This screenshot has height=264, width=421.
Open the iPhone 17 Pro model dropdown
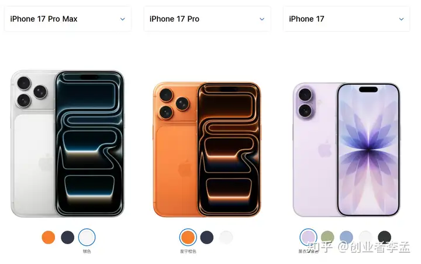(207, 19)
